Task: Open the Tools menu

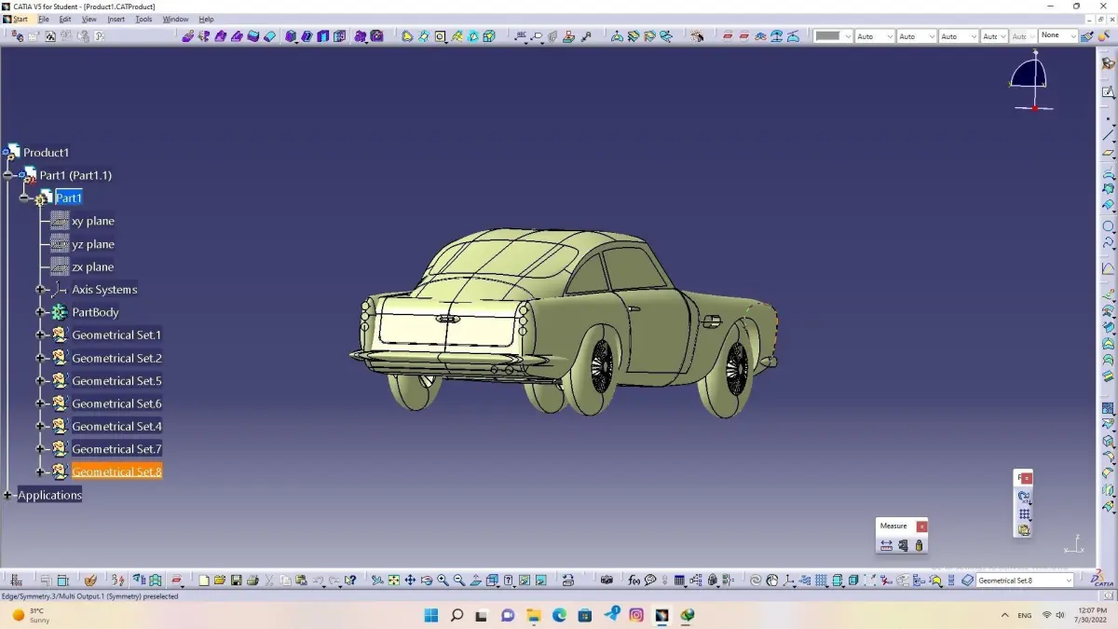Action: [x=143, y=19]
